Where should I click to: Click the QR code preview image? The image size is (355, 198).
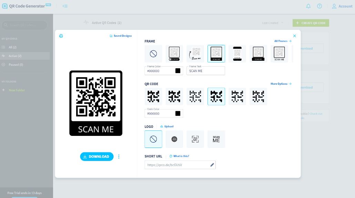click(96, 103)
